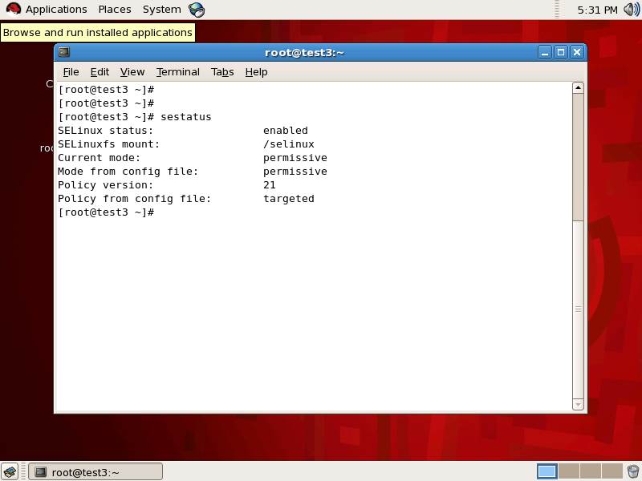
Task: Click the volume speaker icon
Action: [632, 9]
